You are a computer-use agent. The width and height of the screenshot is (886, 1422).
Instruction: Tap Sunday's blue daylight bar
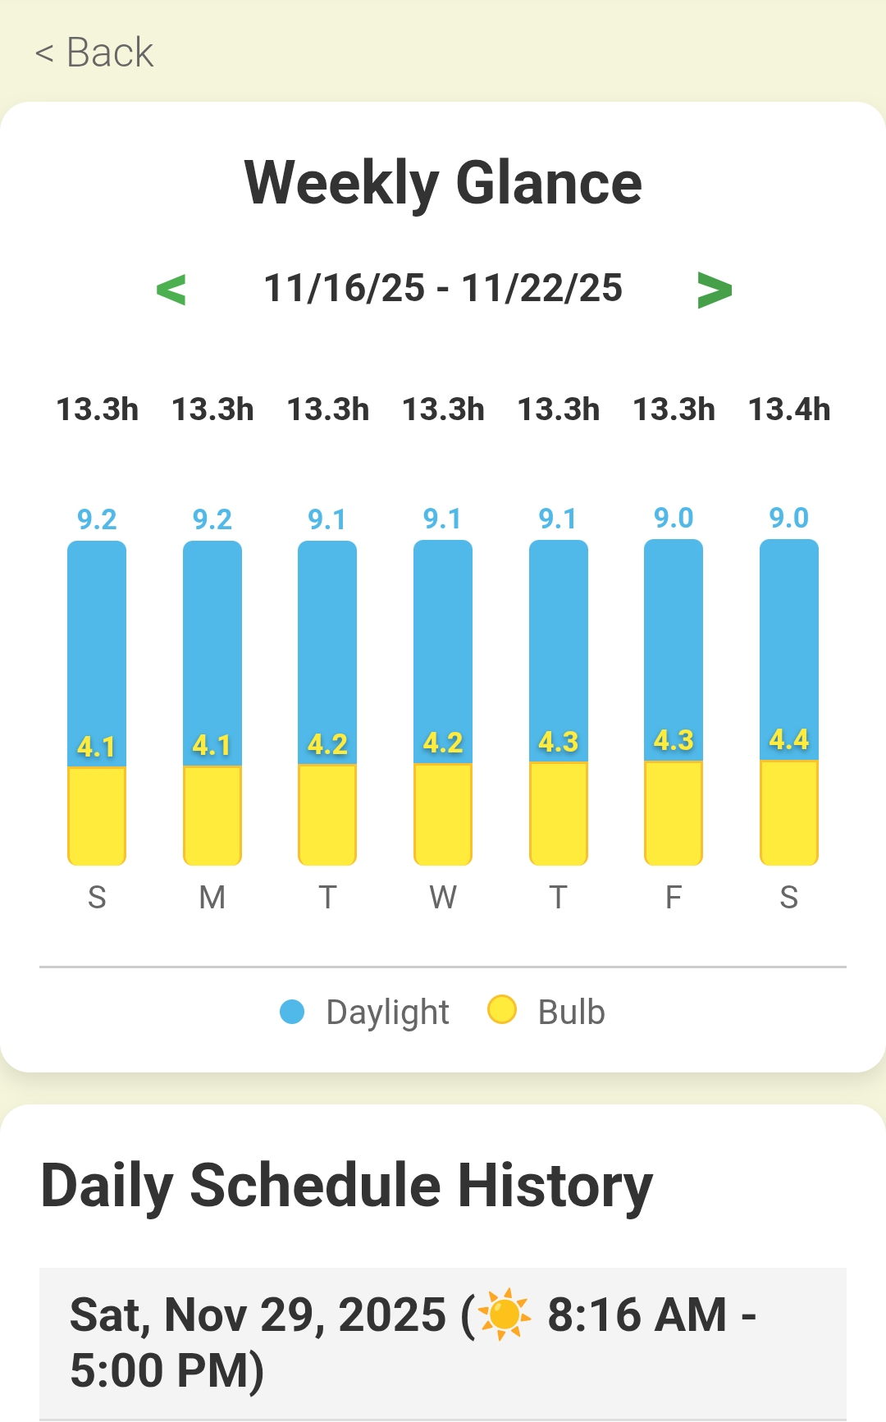[x=97, y=640]
